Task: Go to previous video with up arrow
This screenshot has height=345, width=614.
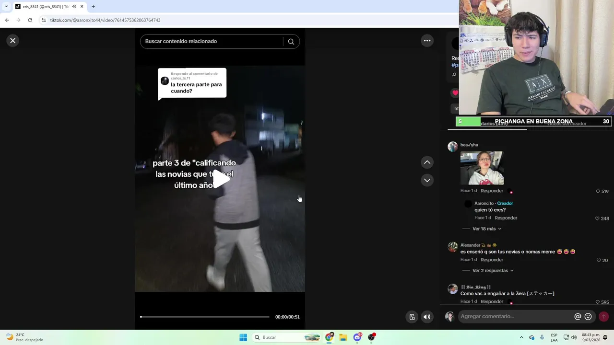Action: coord(427,162)
